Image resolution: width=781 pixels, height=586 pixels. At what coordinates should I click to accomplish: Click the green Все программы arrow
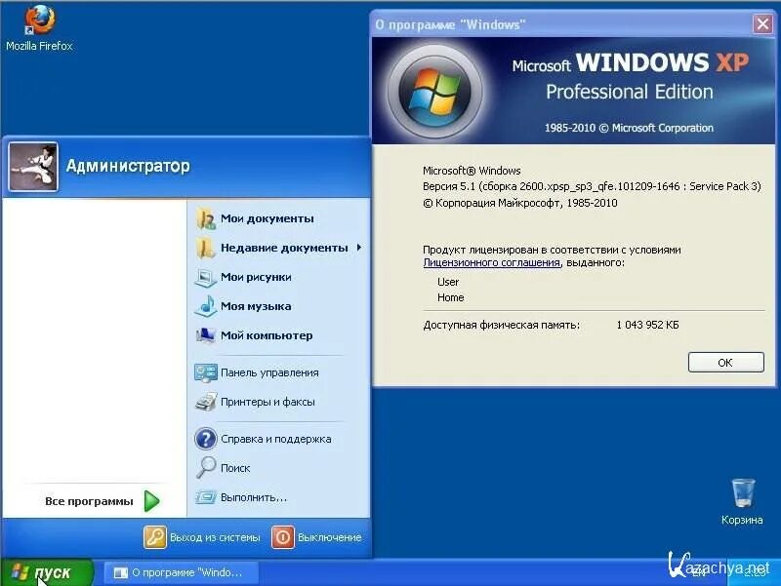(152, 501)
